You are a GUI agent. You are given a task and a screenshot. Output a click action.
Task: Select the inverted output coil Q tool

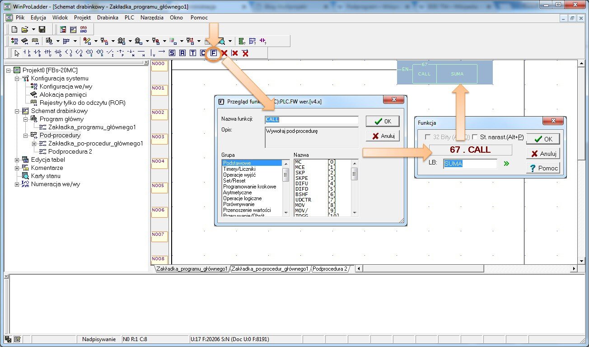pos(79,53)
